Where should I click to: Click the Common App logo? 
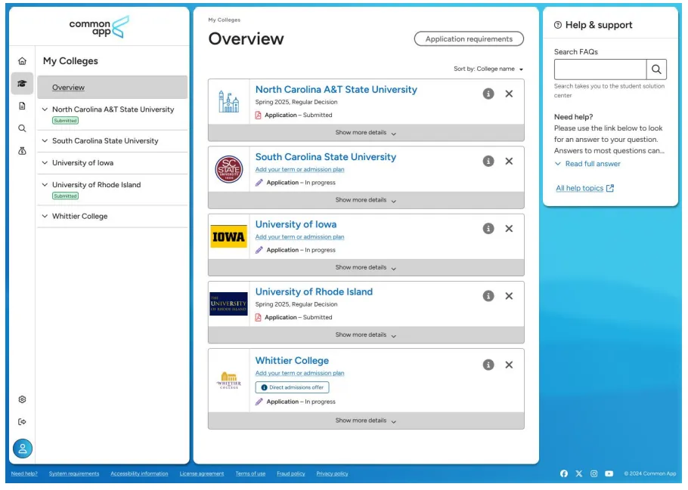tap(99, 27)
